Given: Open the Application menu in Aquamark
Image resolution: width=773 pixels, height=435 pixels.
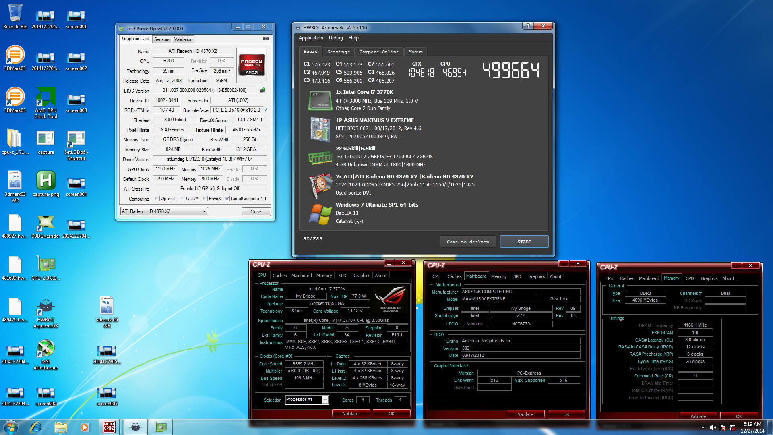Looking at the screenshot, I should 311,38.
